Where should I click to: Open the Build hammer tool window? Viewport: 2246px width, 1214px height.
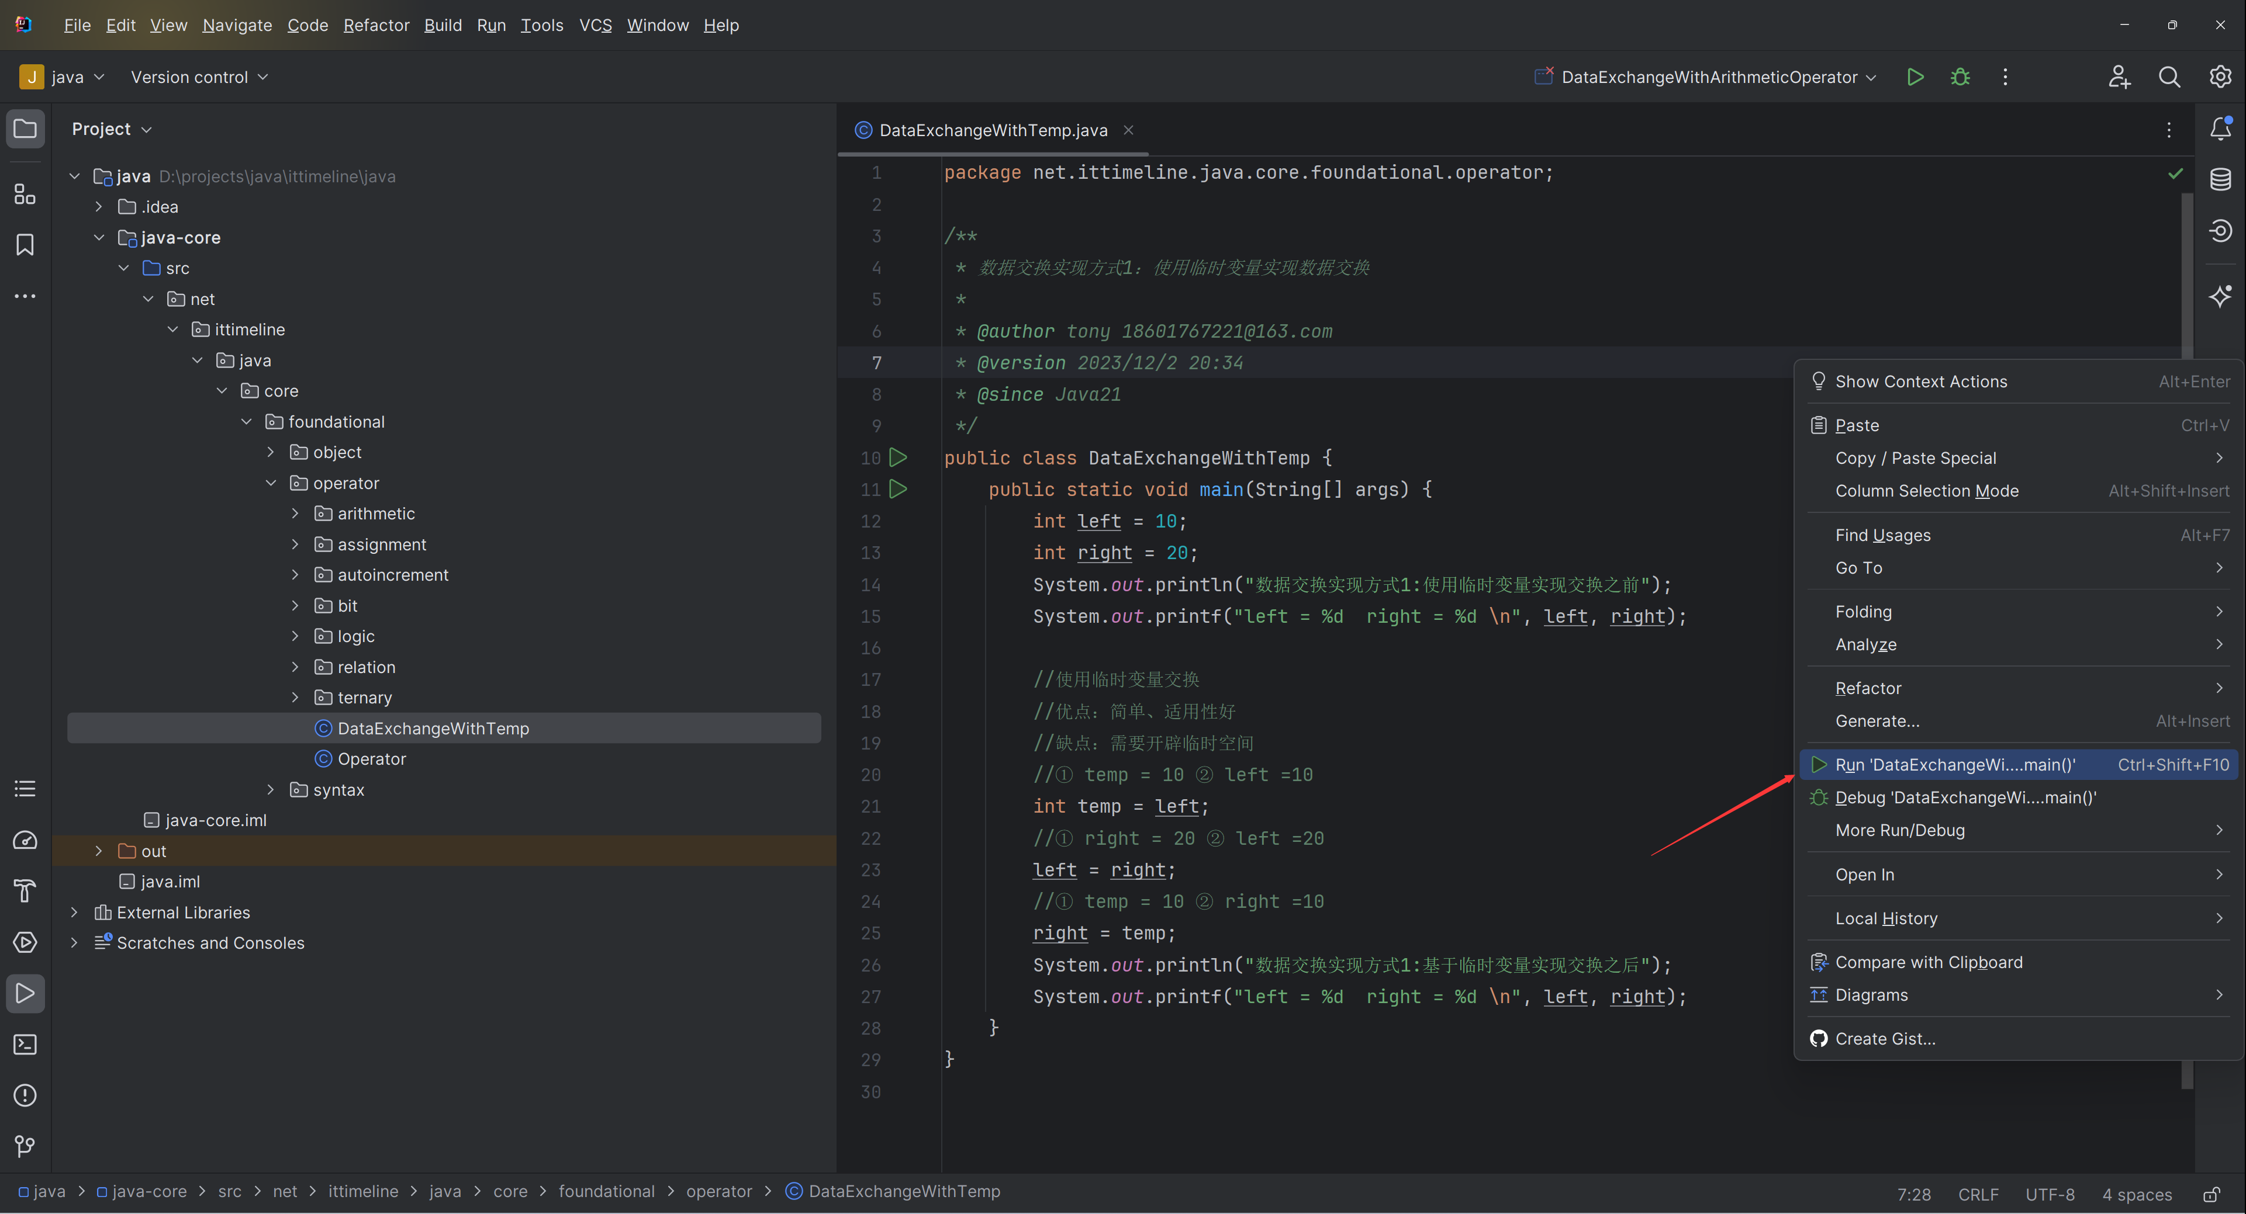coord(25,892)
